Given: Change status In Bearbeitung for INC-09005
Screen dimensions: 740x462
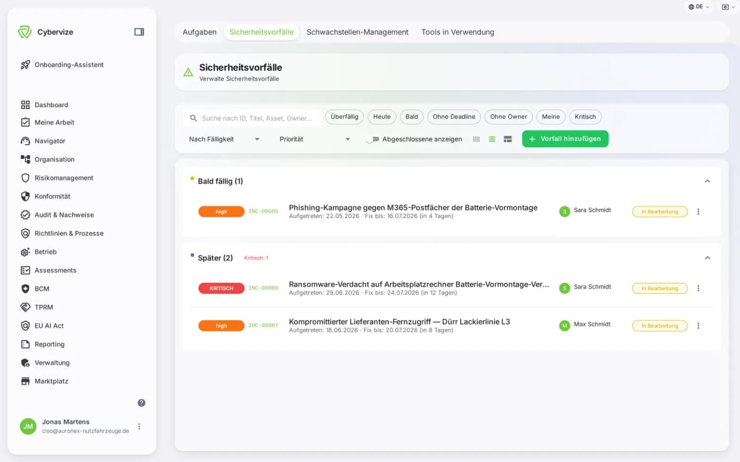Looking at the screenshot, I should click(x=659, y=211).
